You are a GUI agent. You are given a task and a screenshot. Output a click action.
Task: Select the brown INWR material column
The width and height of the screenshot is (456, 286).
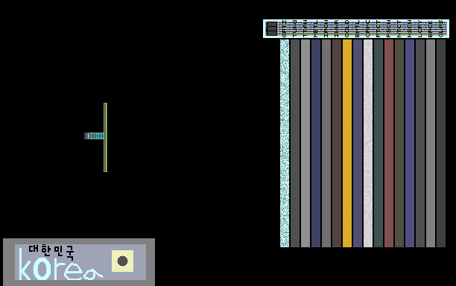337,143
